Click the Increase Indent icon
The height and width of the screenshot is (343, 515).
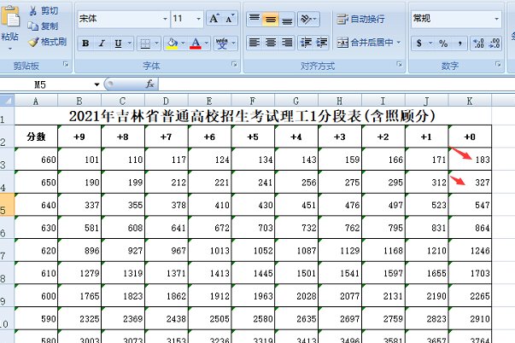(321, 43)
